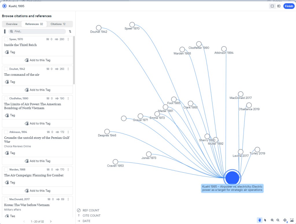
Task: Go to next page of references
Action: 51,221
